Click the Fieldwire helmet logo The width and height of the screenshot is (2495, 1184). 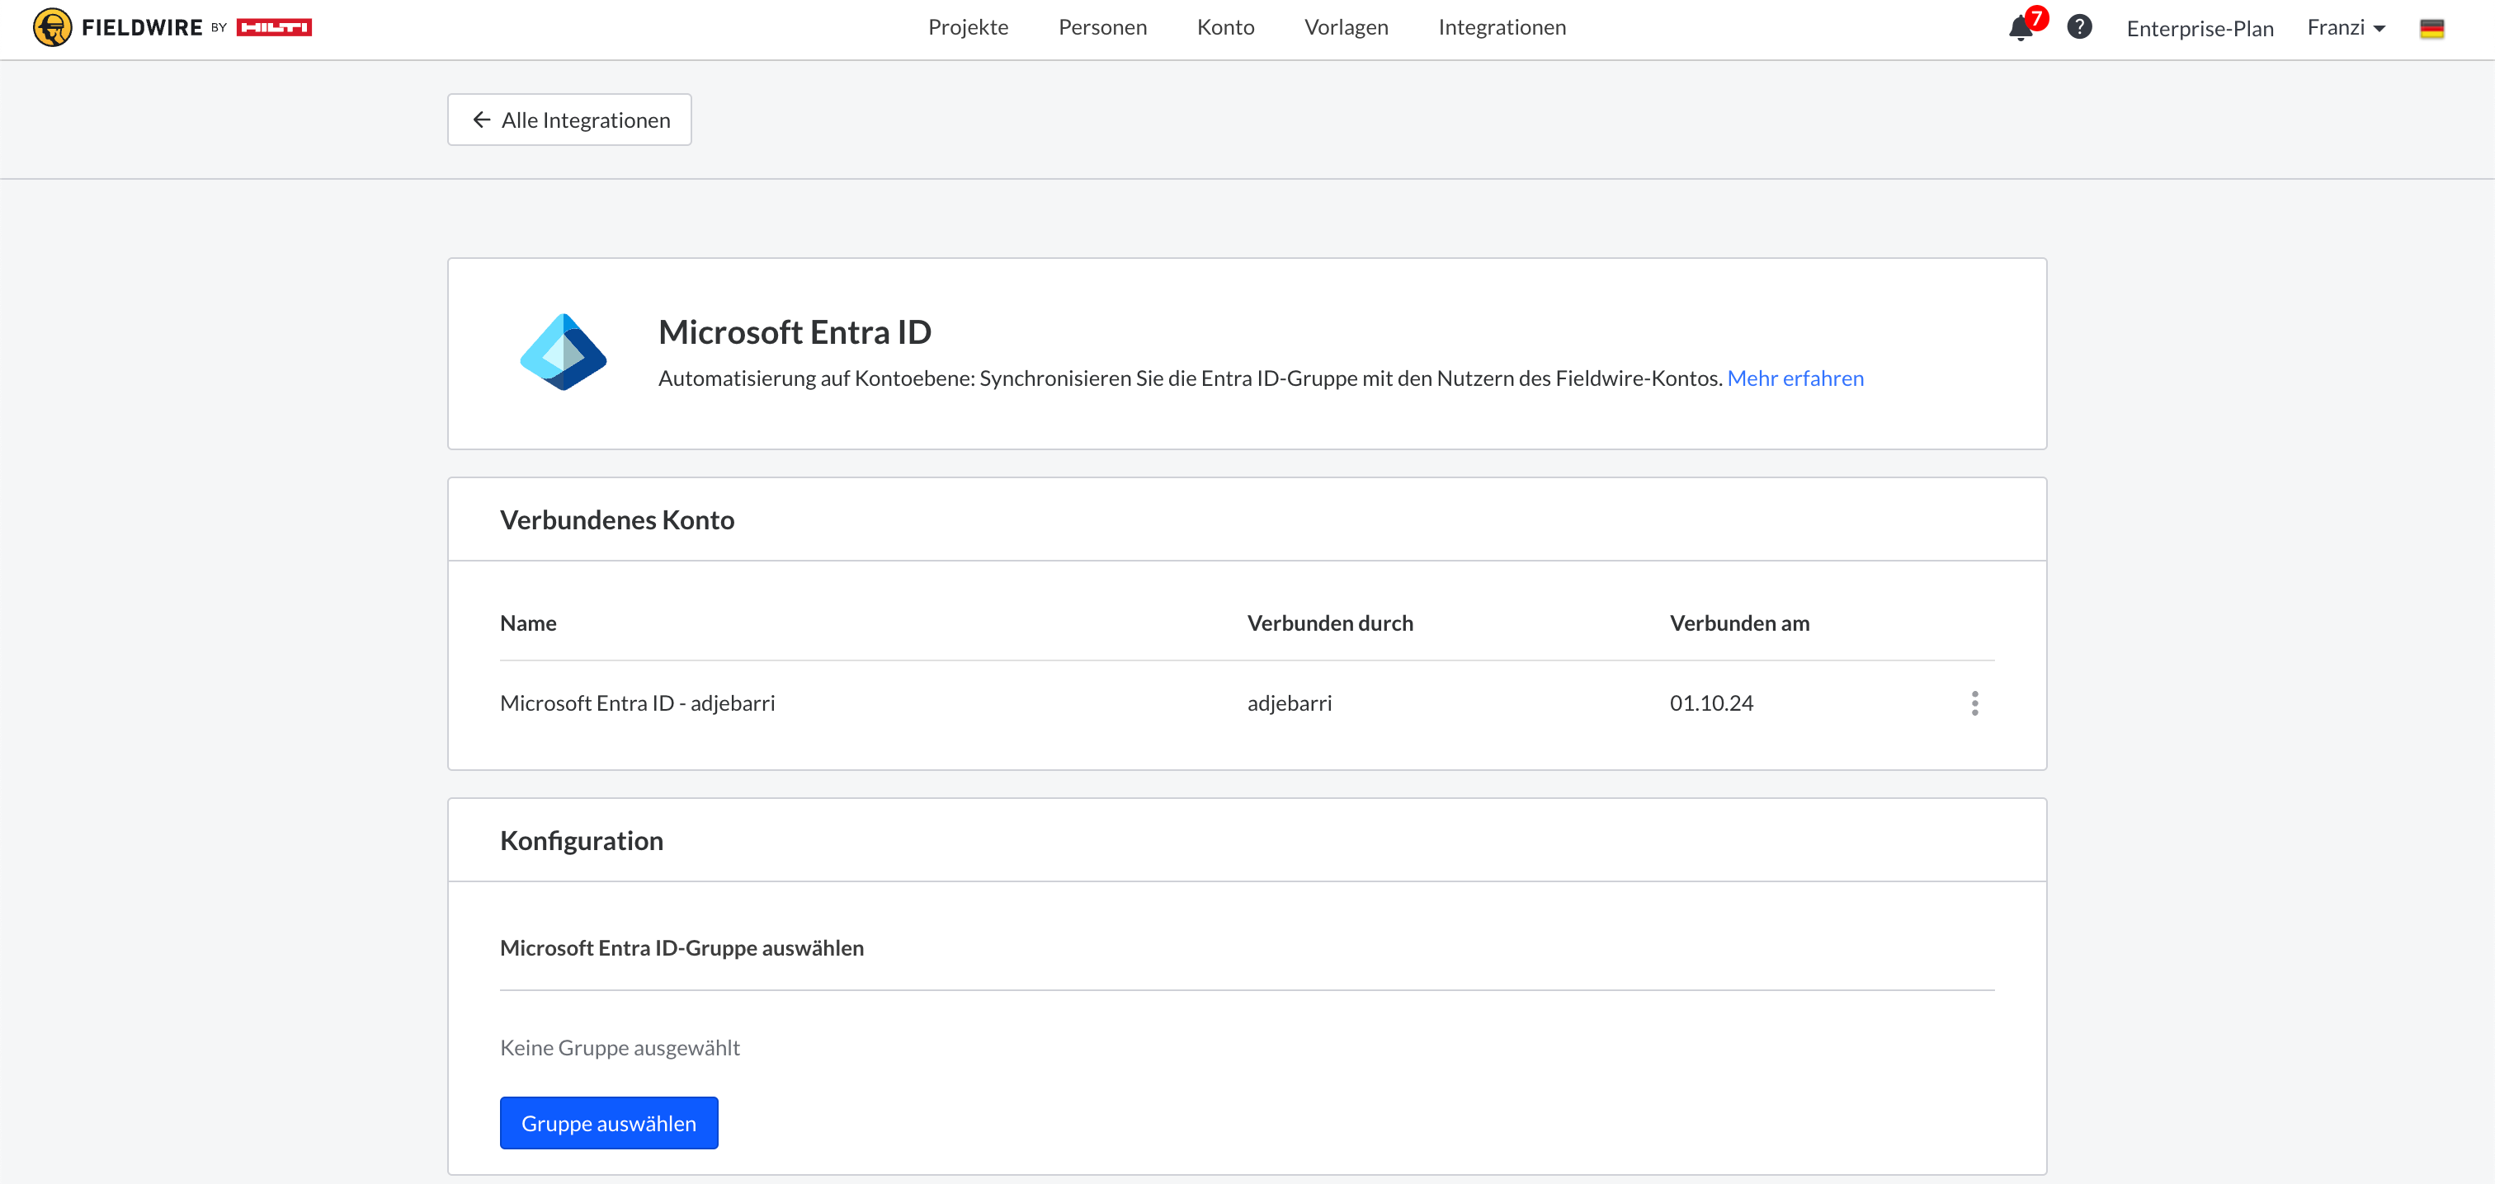click(x=52, y=27)
